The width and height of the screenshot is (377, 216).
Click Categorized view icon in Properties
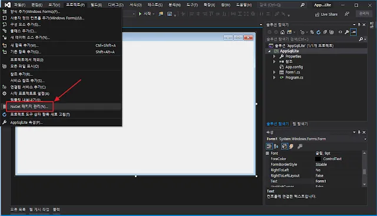pyautogui.click(x=269, y=146)
